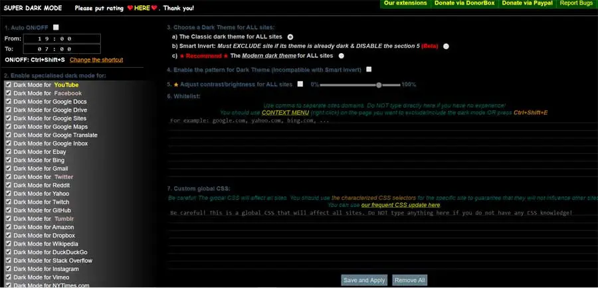Uncheck Dark Mode for Wikipedia
Image resolution: width=598 pixels, height=288 pixels.
9,244
